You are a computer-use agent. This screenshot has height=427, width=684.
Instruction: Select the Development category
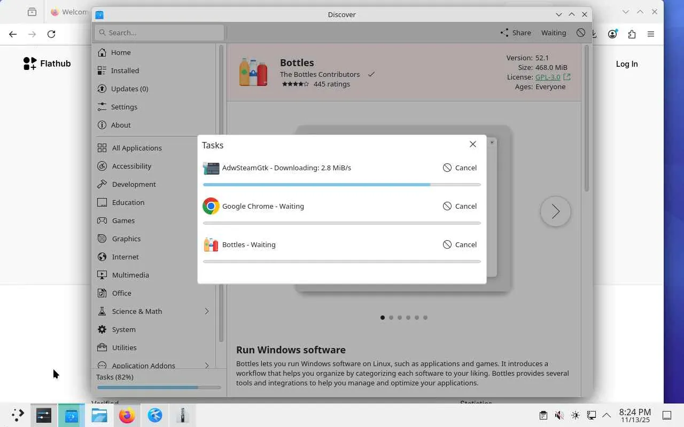(x=154, y=184)
